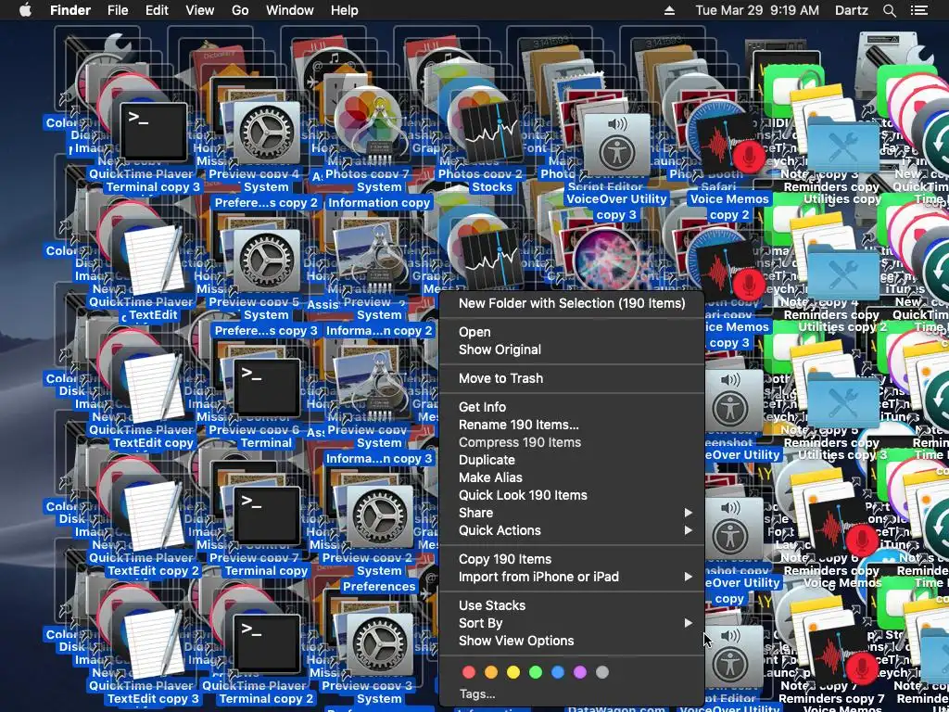Select the Terminal copy icon

pyautogui.click(x=266, y=515)
